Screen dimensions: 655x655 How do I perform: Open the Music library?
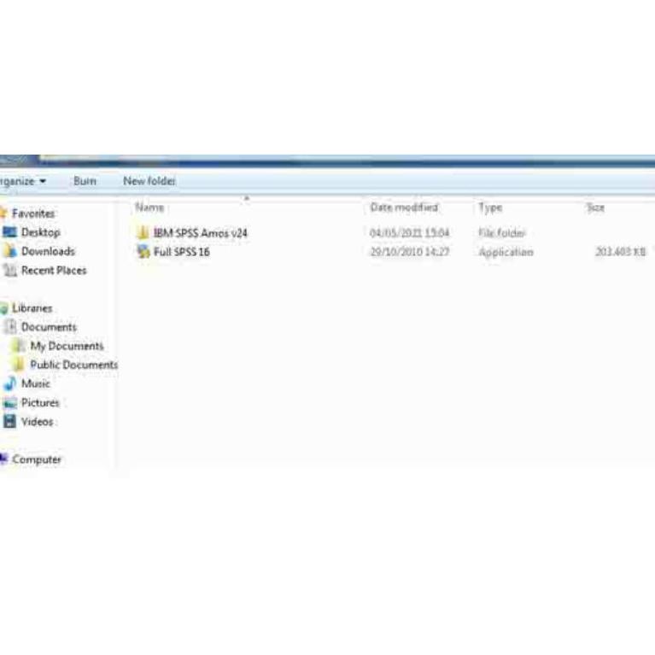pos(36,383)
